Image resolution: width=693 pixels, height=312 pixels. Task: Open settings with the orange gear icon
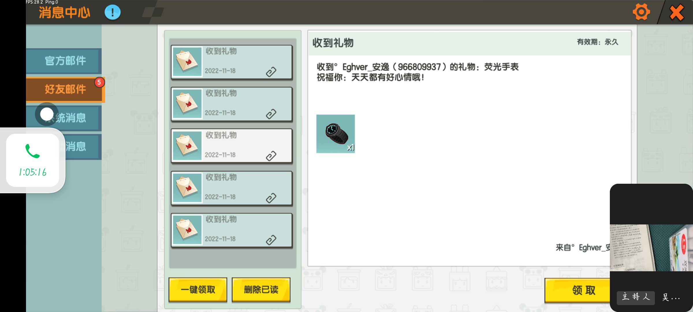point(641,12)
